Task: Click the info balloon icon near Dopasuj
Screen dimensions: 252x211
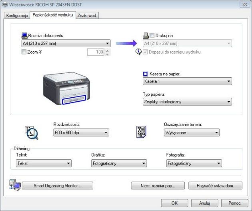Action: click(138, 52)
